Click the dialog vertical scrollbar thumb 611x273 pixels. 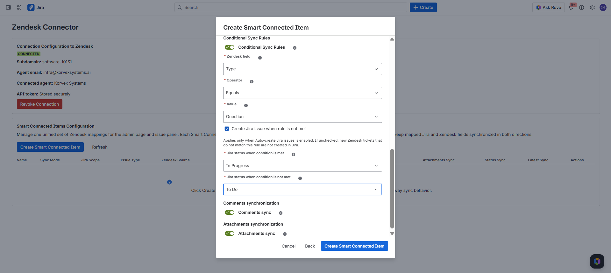click(392, 189)
